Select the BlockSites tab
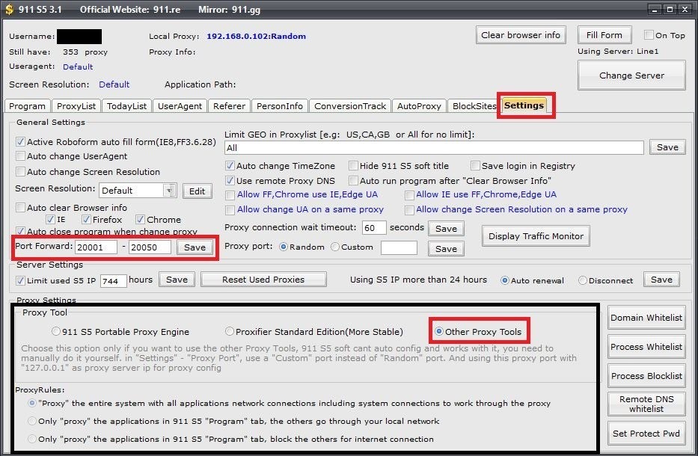The image size is (698, 456). pos(474,106)
